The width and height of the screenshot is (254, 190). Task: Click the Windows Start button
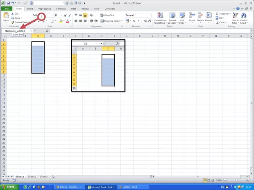point(9,187)
